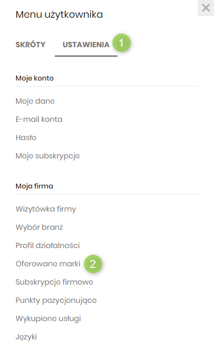Open Subskrypcje firmowe

click(54, 282)
